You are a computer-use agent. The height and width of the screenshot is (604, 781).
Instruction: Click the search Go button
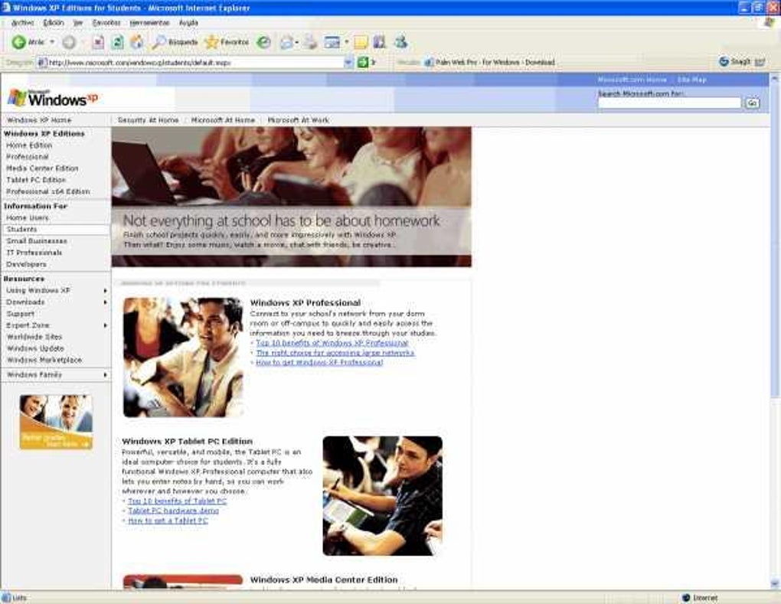tap(752, 103)
